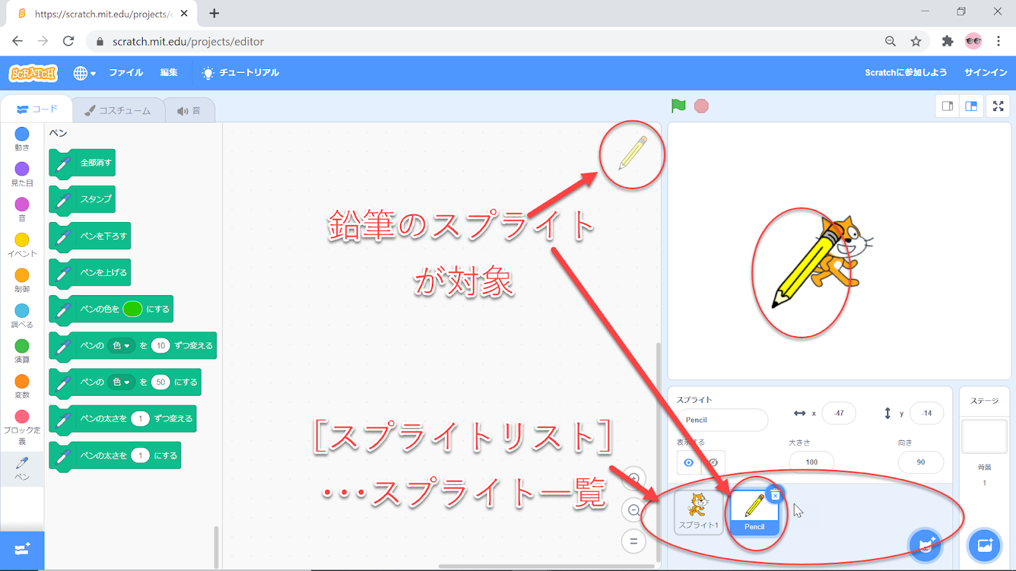
Task: Click the 全部消す pen block
Action: (82, 164)
